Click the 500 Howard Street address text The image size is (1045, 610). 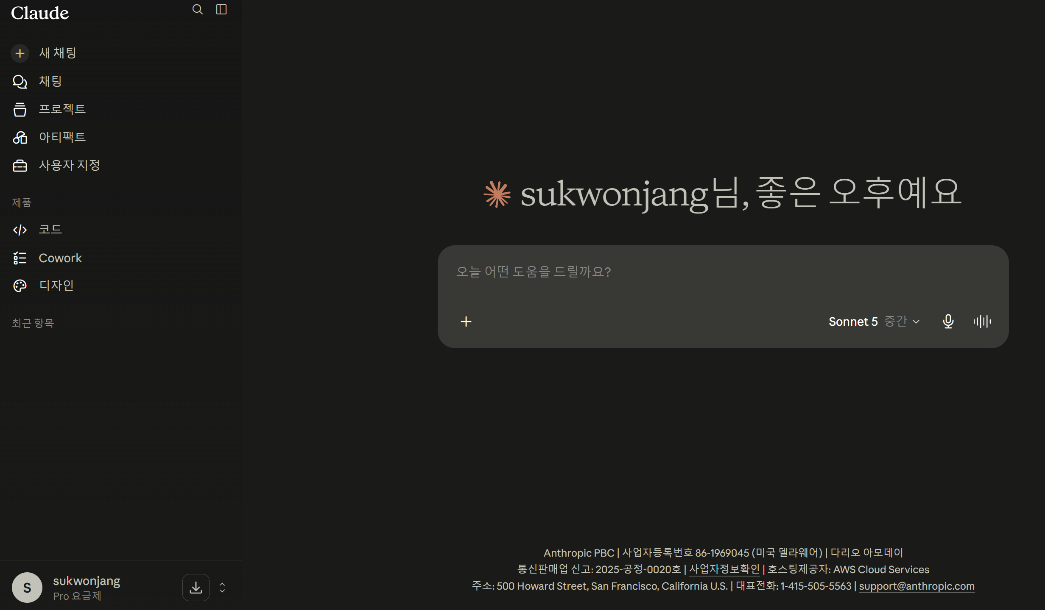(612, 586)
